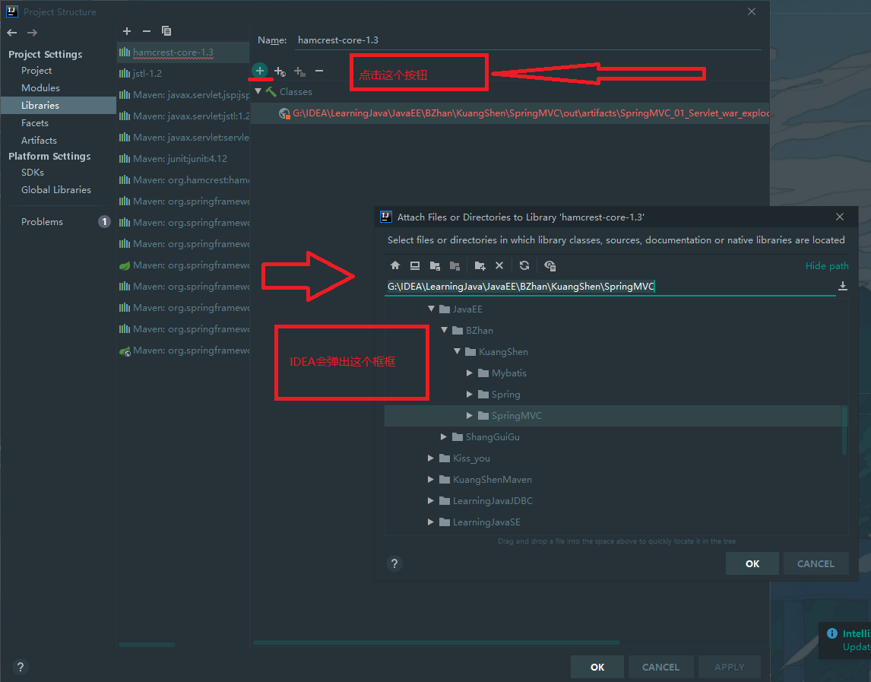Confirm with OK in Attach Files dialog

coord(752,563)
